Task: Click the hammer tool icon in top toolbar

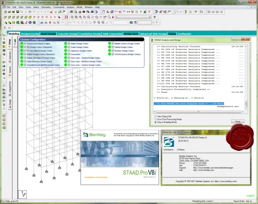Action: (x=64, y=12)
